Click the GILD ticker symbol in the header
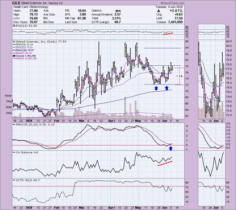236x210 pixels. [16, 3]
